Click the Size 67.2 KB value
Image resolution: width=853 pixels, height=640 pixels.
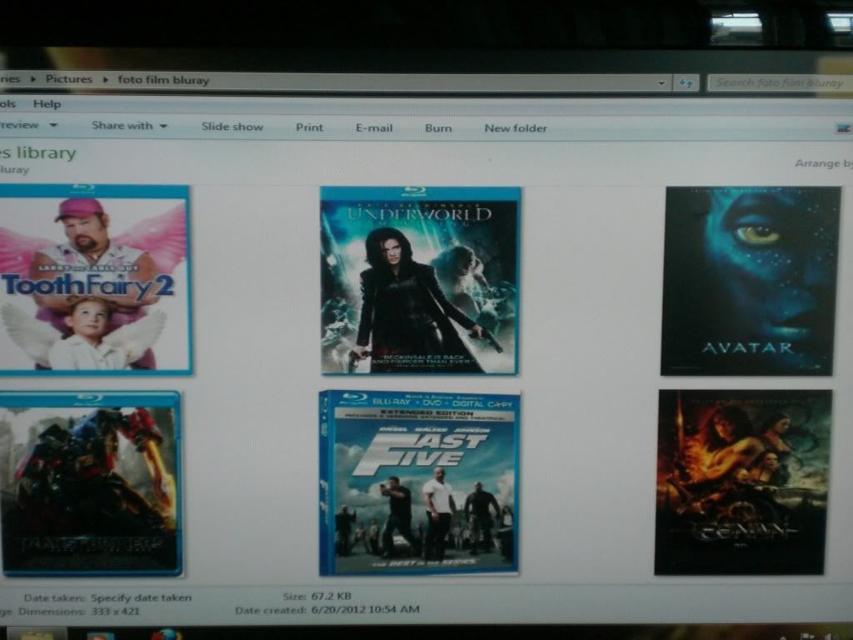[x=332, y=597]
